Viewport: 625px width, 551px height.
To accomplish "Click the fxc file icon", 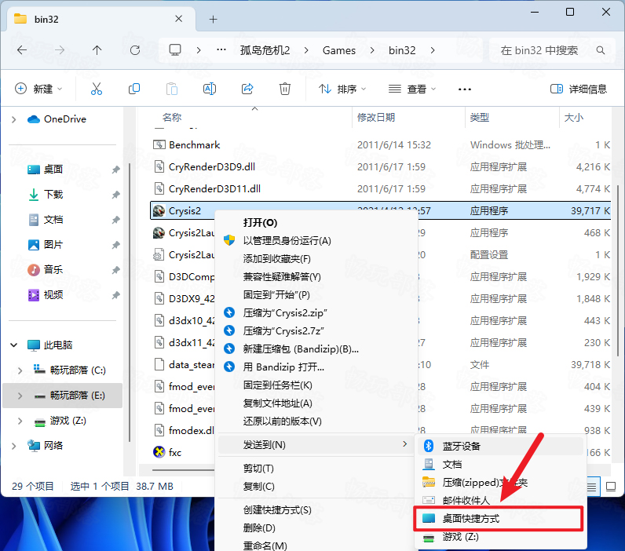I will [x=159, y=452].
